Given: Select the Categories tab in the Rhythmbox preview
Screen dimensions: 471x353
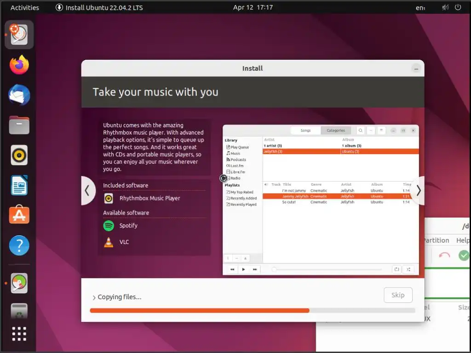Looking at the screenshot, I should pyautogui.click(x=335, y=130).
